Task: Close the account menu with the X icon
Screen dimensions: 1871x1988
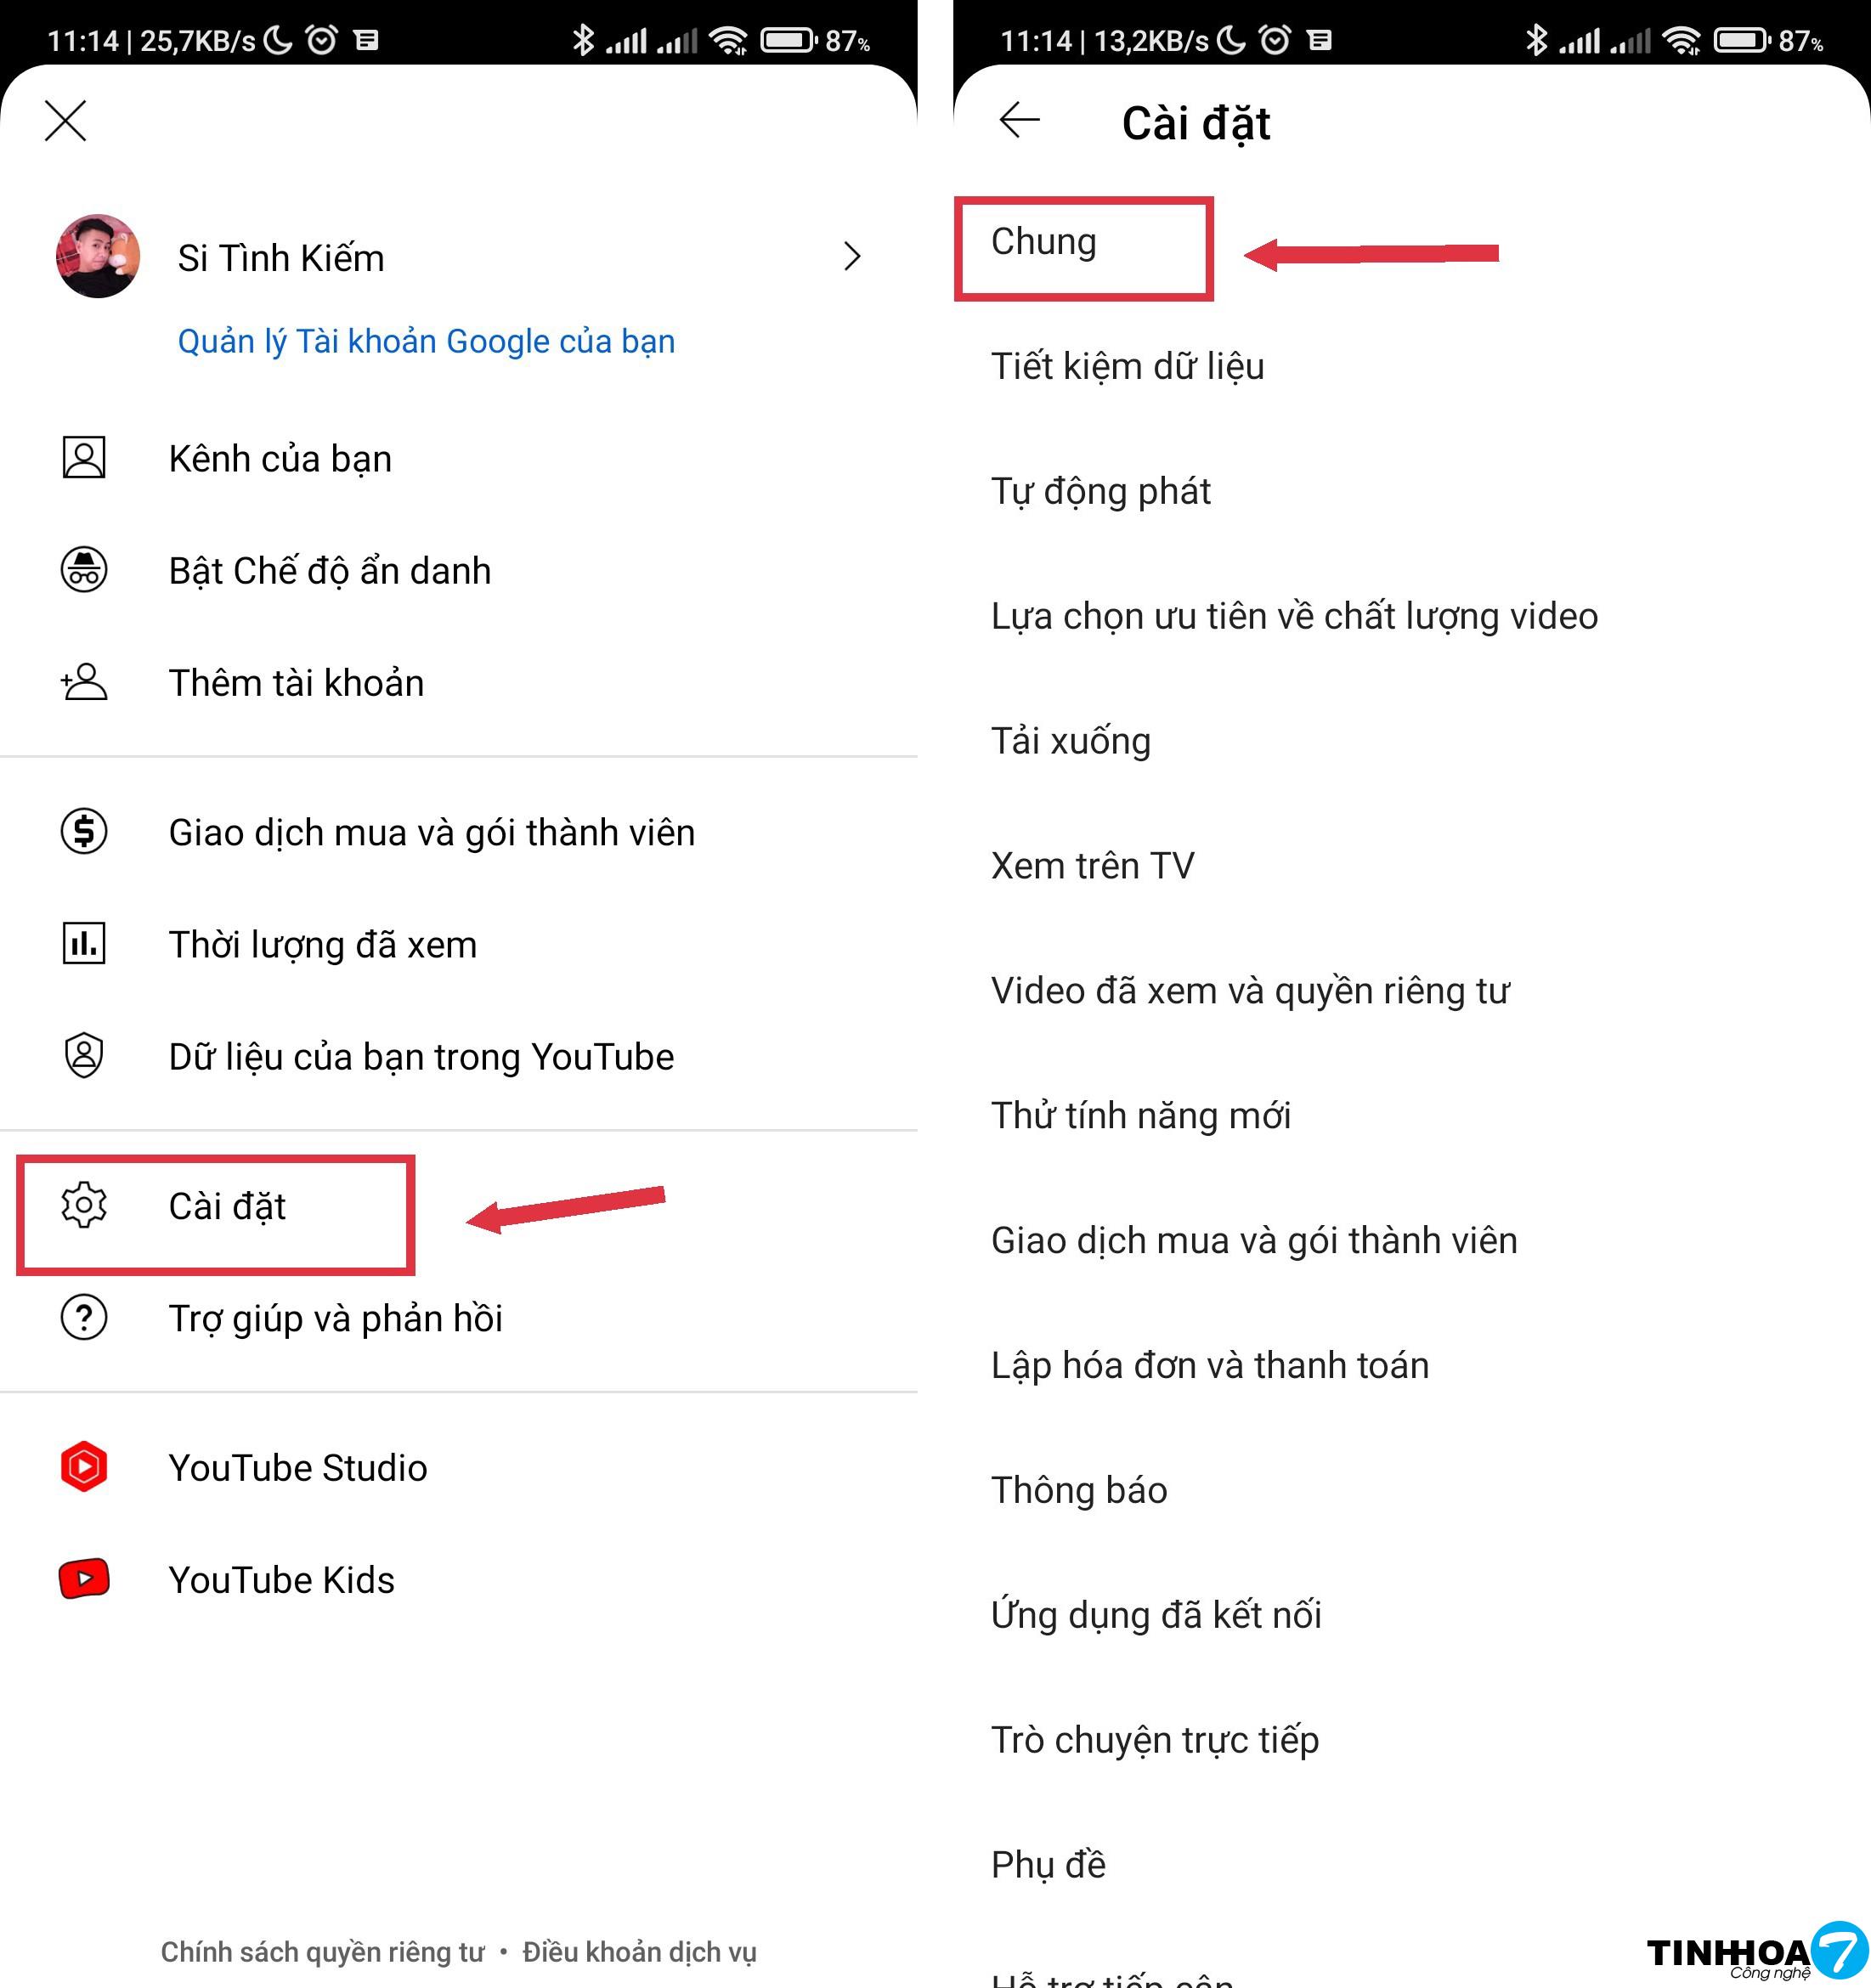Action: pyautogui.click(x=65, y=121)
